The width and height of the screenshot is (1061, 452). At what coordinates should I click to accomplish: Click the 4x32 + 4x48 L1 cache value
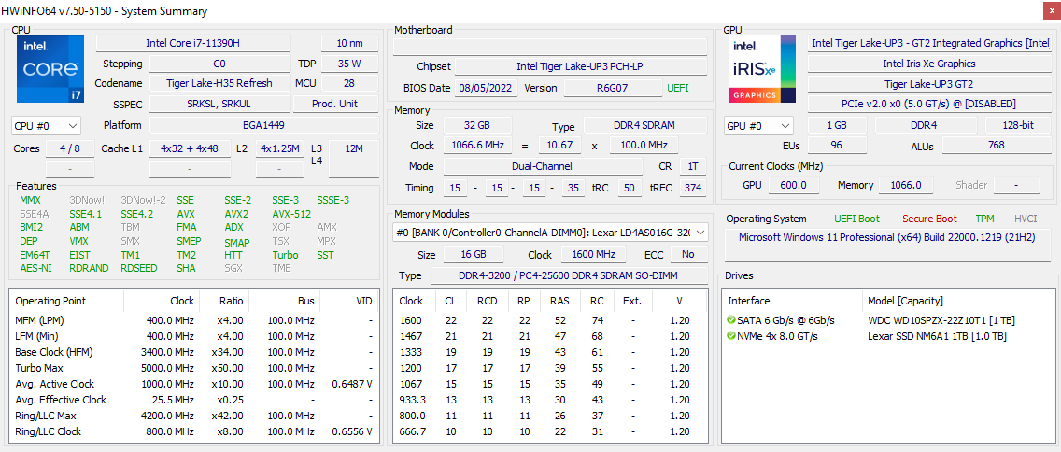tap(190, 148)
